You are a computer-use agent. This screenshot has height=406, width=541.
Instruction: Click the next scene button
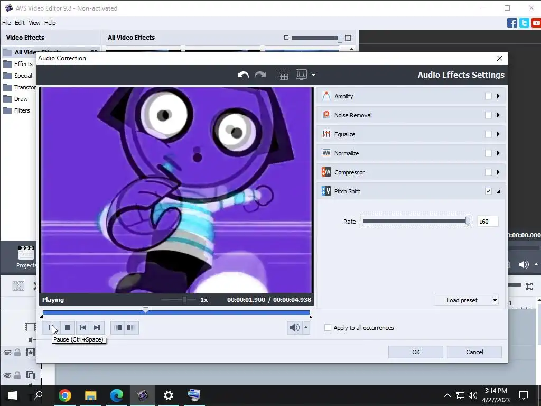click(131, 327)
